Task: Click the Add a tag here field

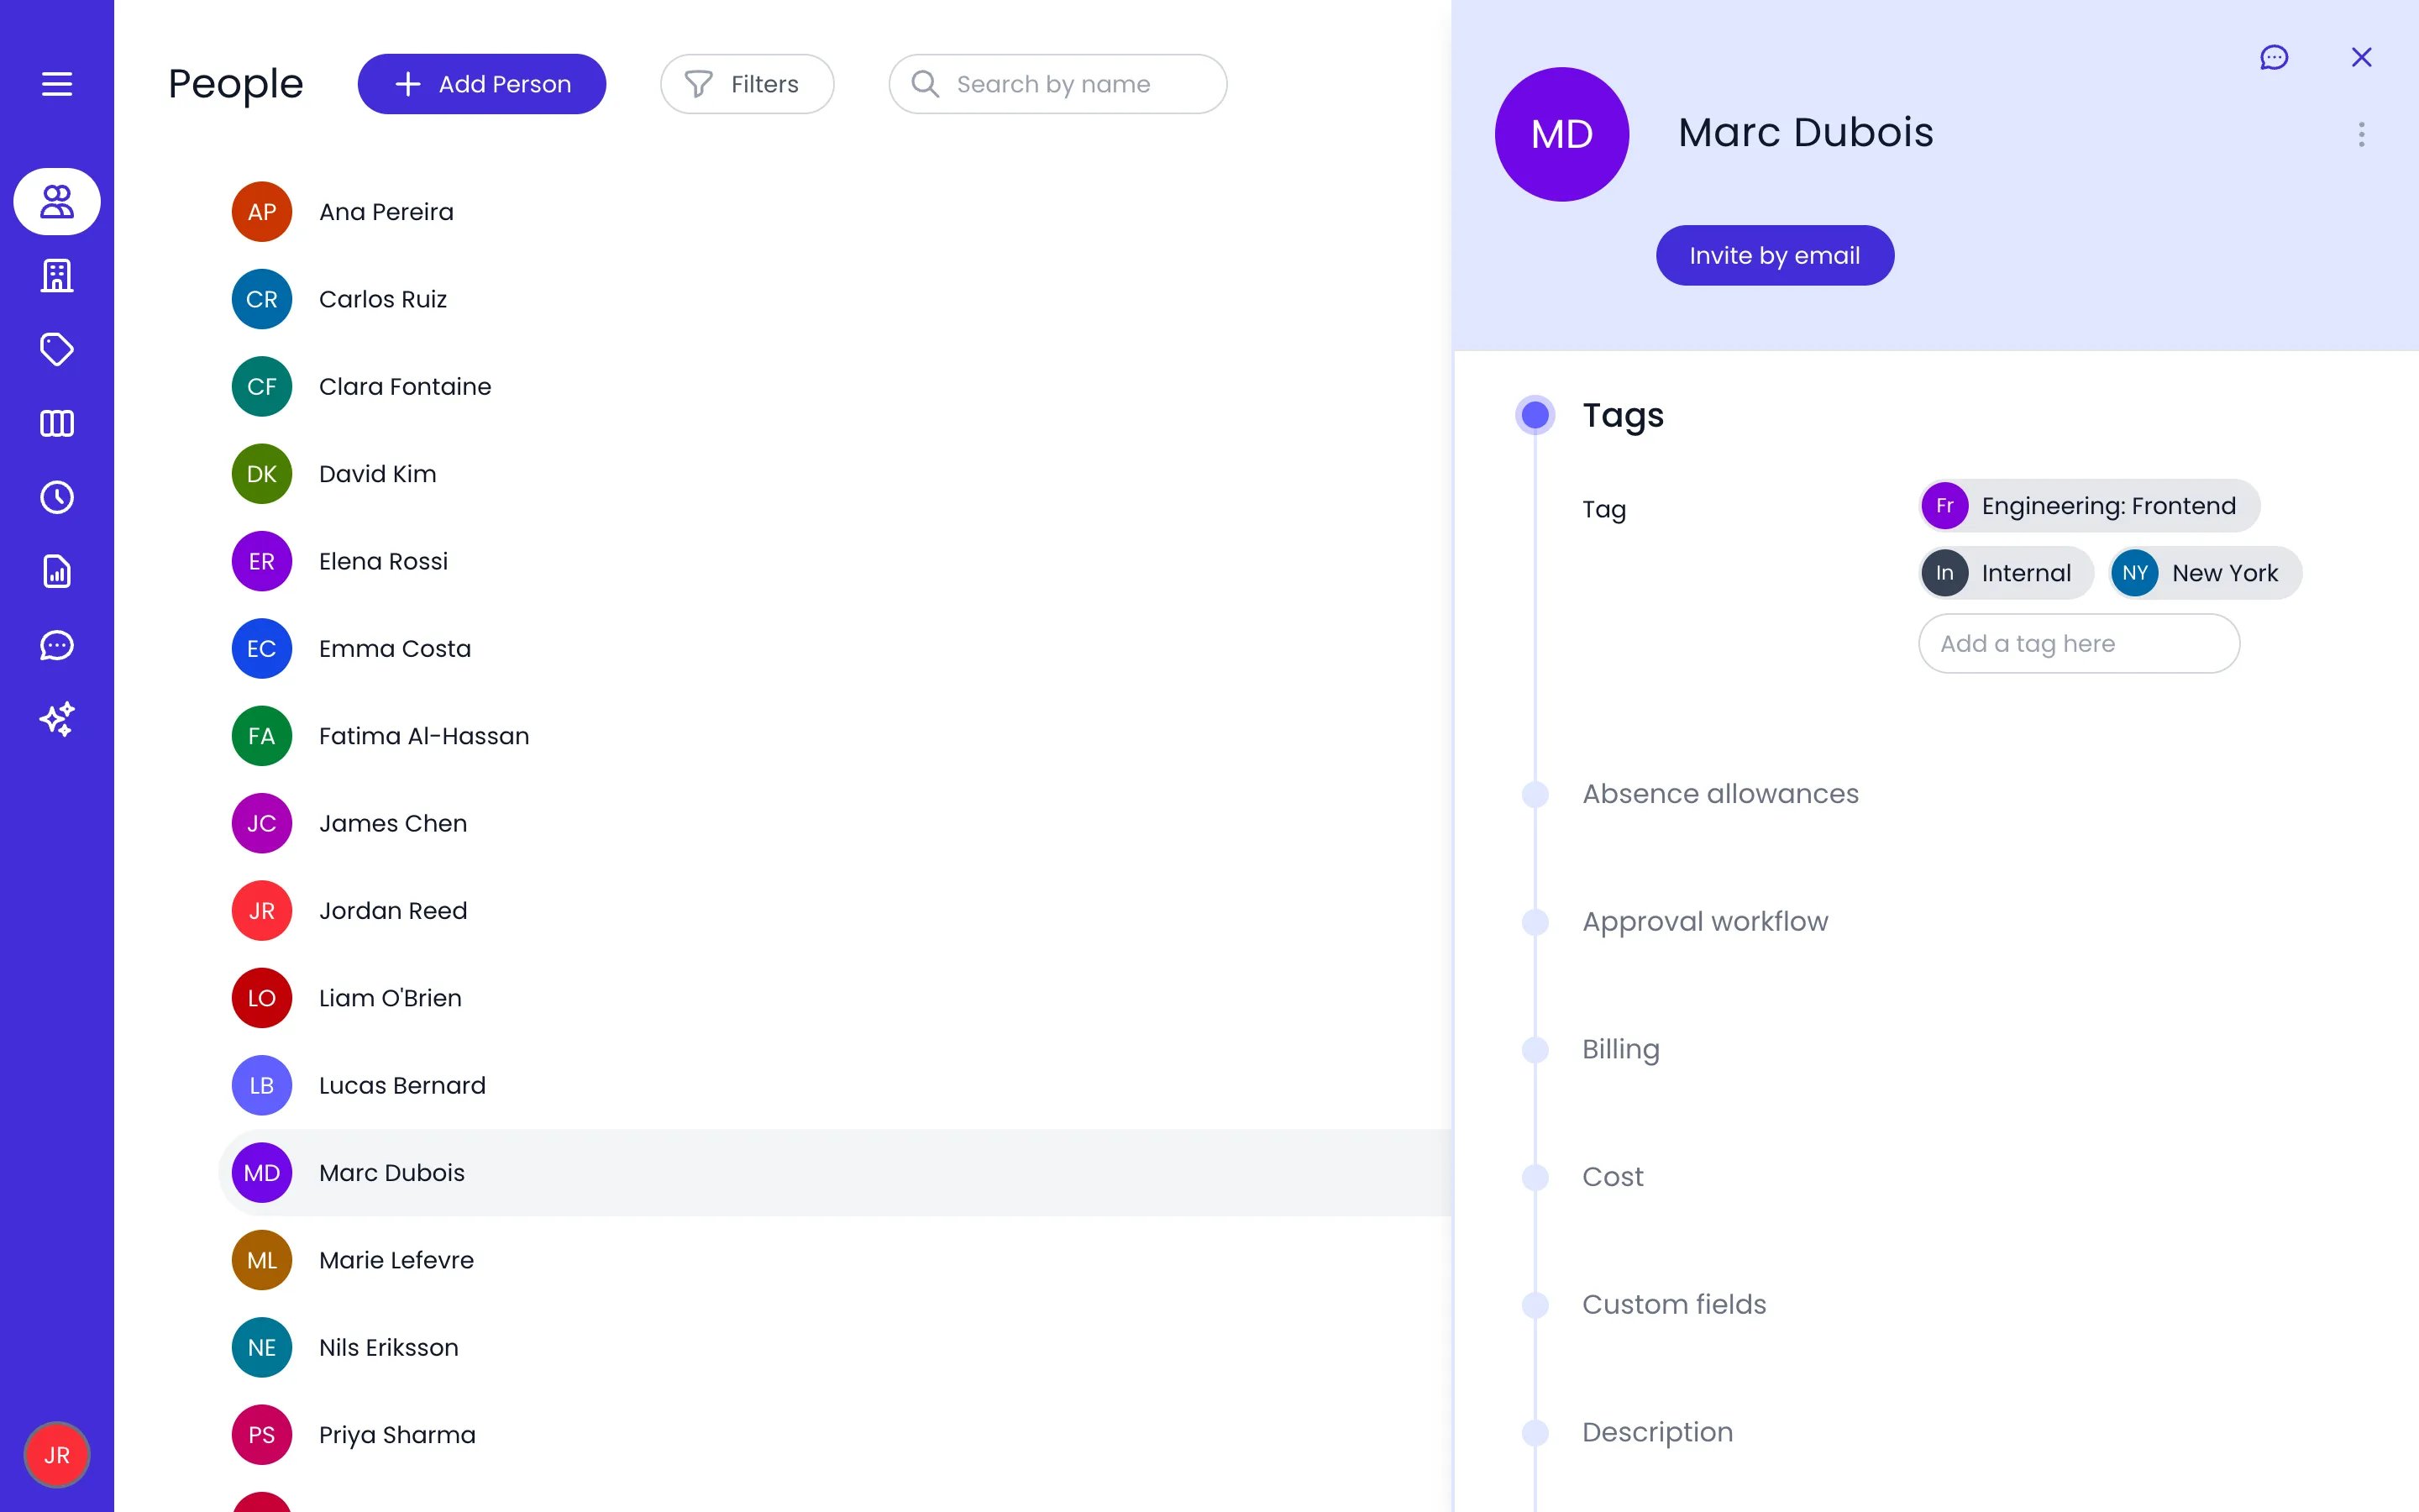Action: click(x=2079, y=644)
